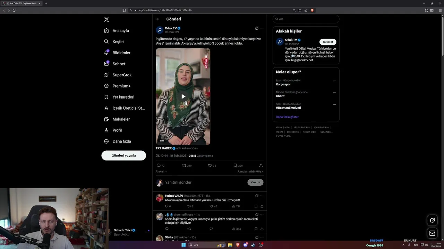Image resolution: width=444 pixels, height=249 pixels.
Task: Open İçerik Üreticisi studio
Action: (x=125, y=108)
